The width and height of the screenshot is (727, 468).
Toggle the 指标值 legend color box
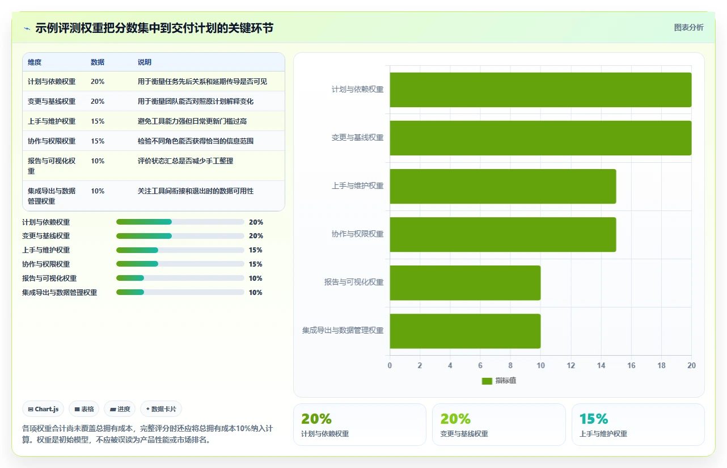pos(487,381)
